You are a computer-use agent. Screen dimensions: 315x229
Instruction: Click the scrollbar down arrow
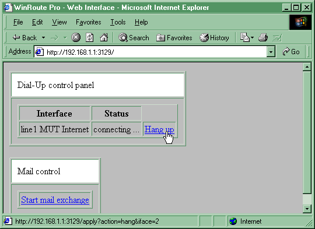pos(307,209)
